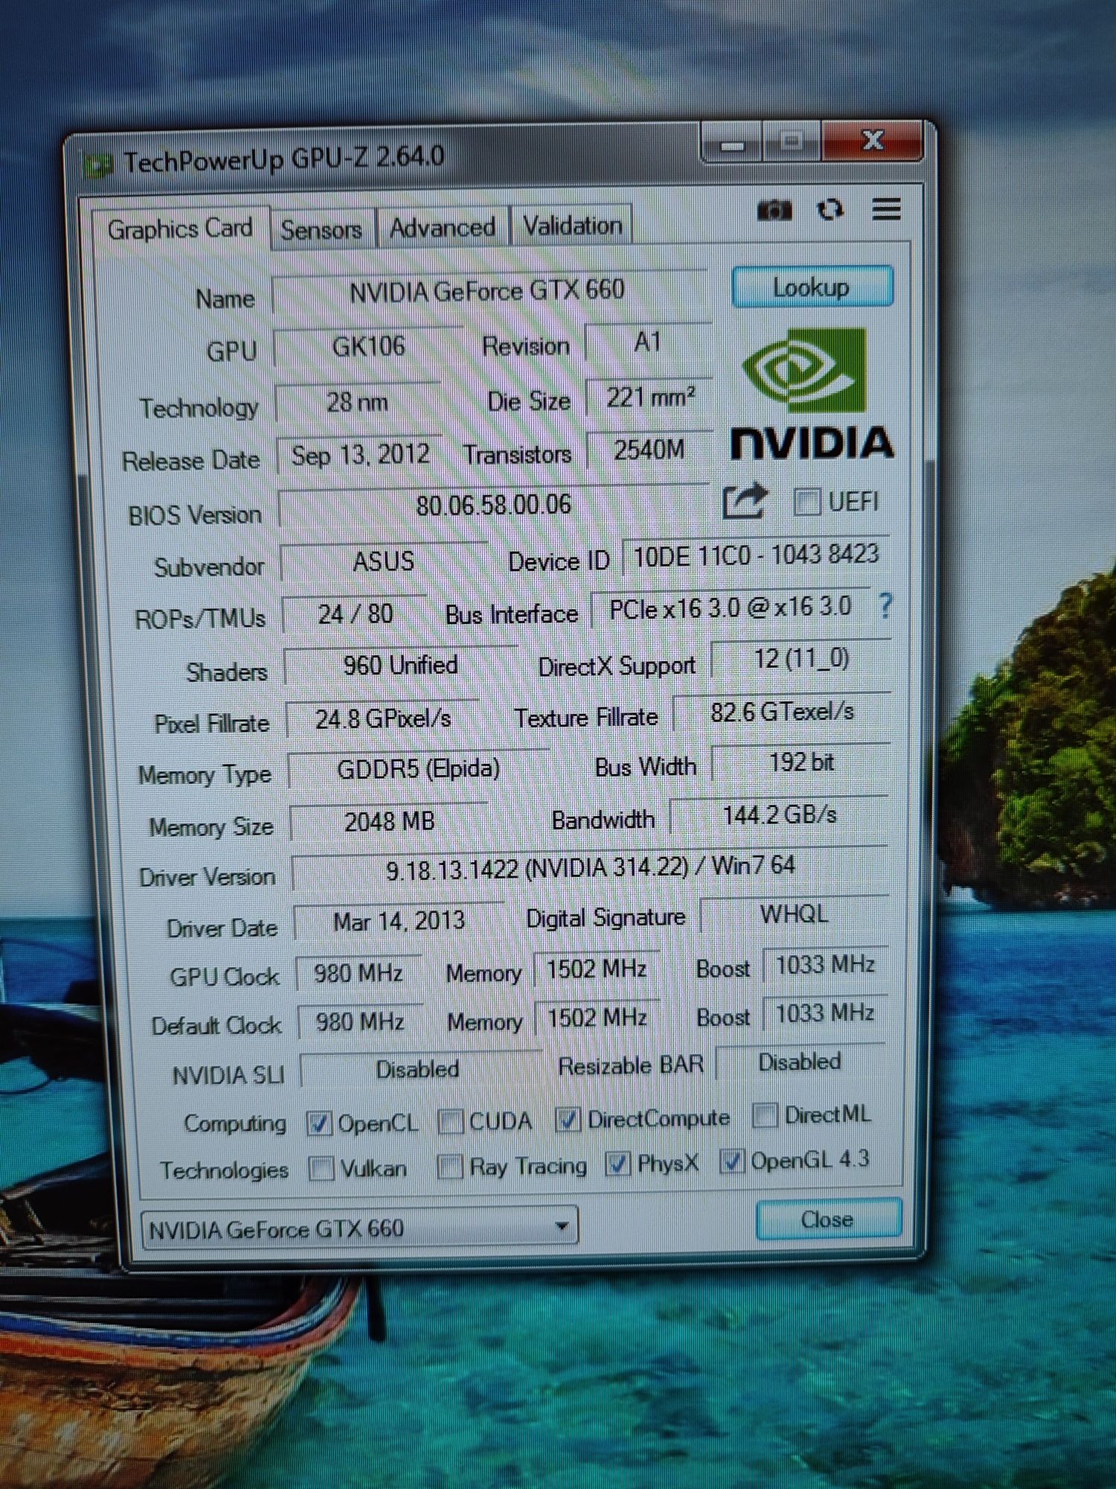Click the DirectX Support value 12 (11_0)

tap(801, 659)
